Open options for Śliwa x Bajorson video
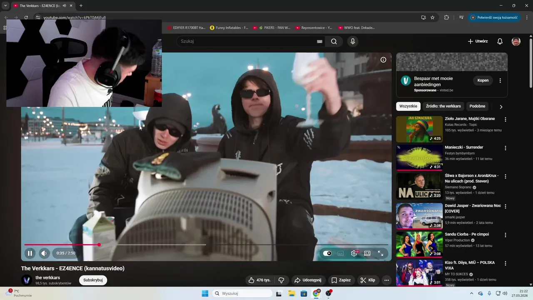 [x=506, y=177]
